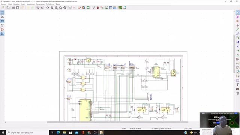Open the Arquivo menu
This screenshot has width=240, height=135.
[3, 4]
